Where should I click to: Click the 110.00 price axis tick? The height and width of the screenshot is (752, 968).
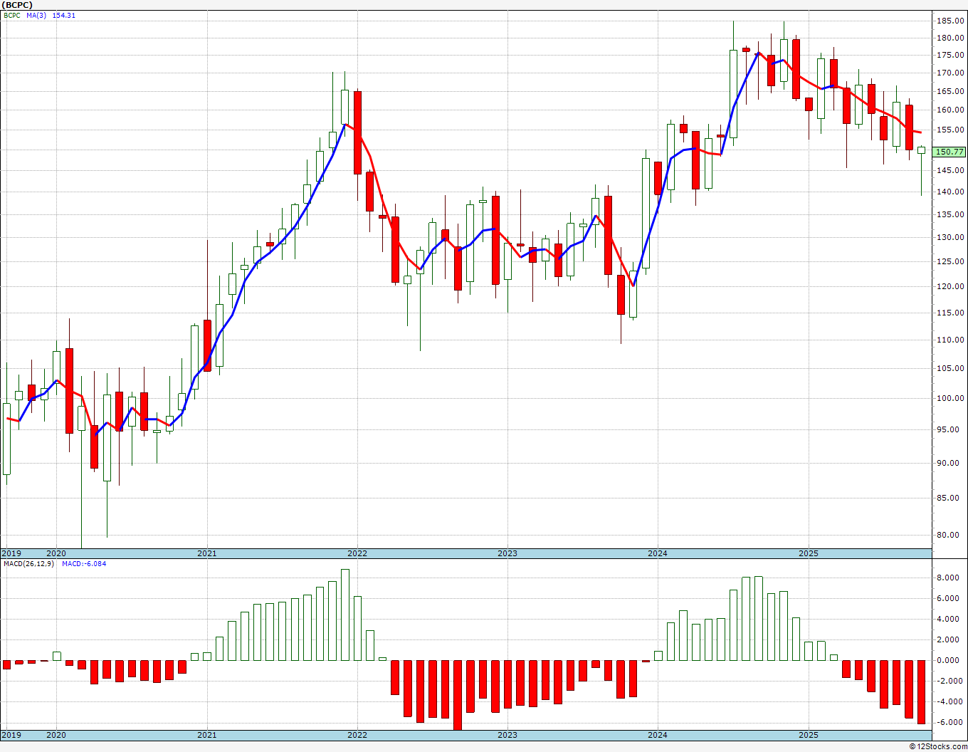(x=950, y=340)
